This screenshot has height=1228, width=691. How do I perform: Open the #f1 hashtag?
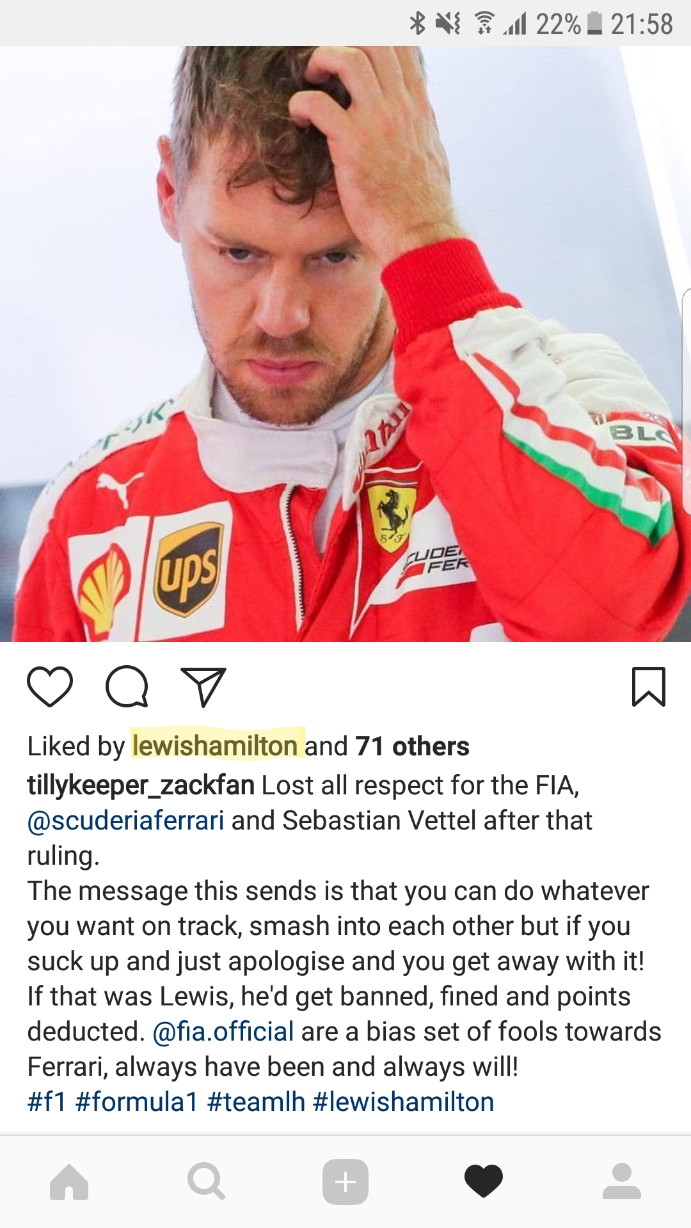coord(47,1102)
